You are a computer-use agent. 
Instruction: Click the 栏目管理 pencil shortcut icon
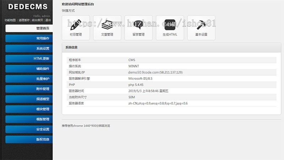point(76,25)
